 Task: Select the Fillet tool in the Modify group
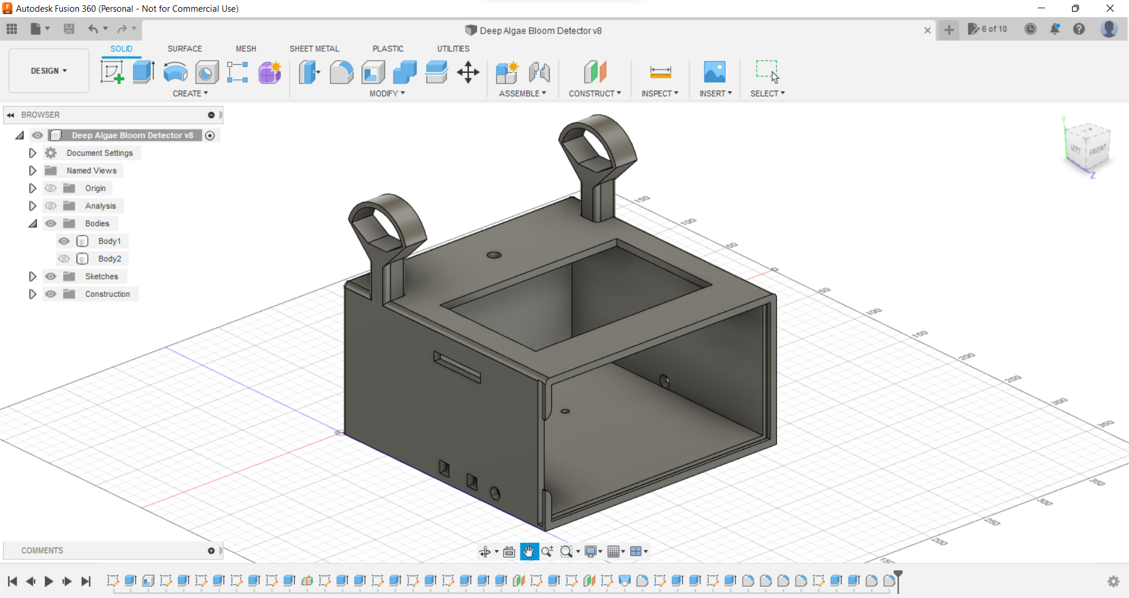[x=341, y=72]
